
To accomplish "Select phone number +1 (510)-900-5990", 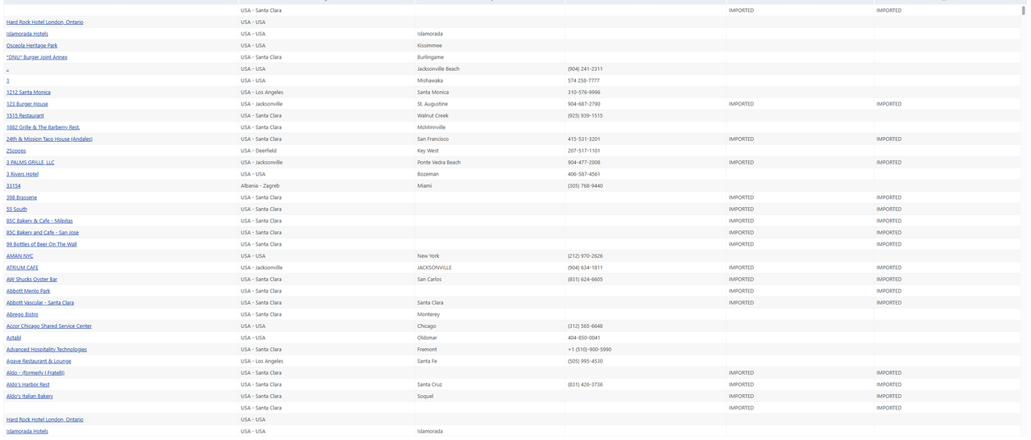I will click(589, 349).
